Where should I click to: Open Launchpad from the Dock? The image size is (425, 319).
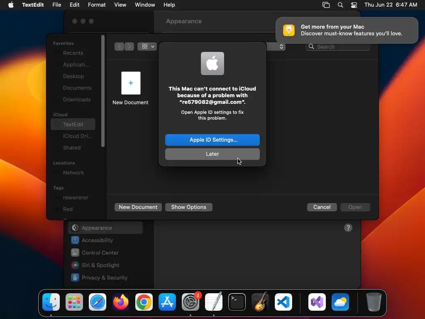pos(74,302)
